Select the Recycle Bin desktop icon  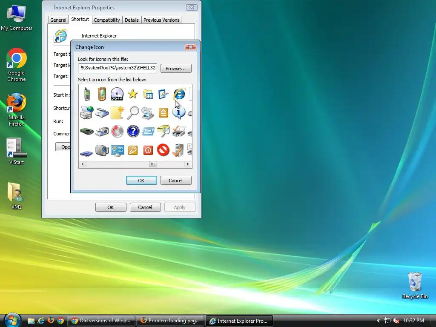[x=415, y=286]
